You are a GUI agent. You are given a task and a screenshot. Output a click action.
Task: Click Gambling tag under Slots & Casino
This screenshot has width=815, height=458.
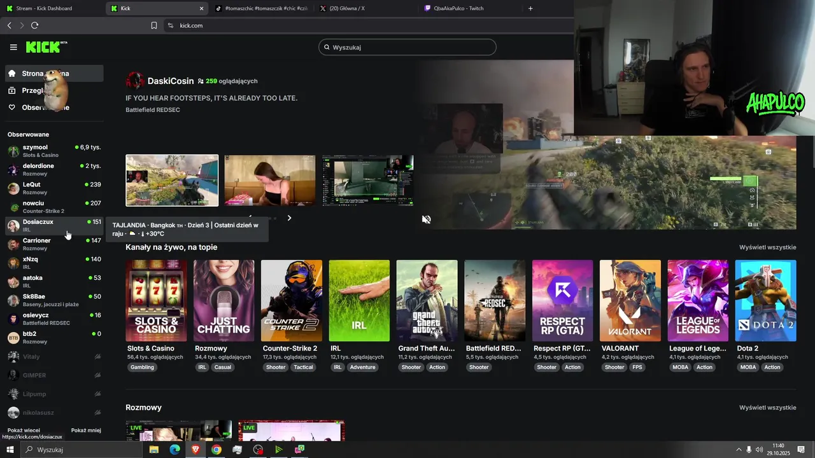tap(142, 367)
